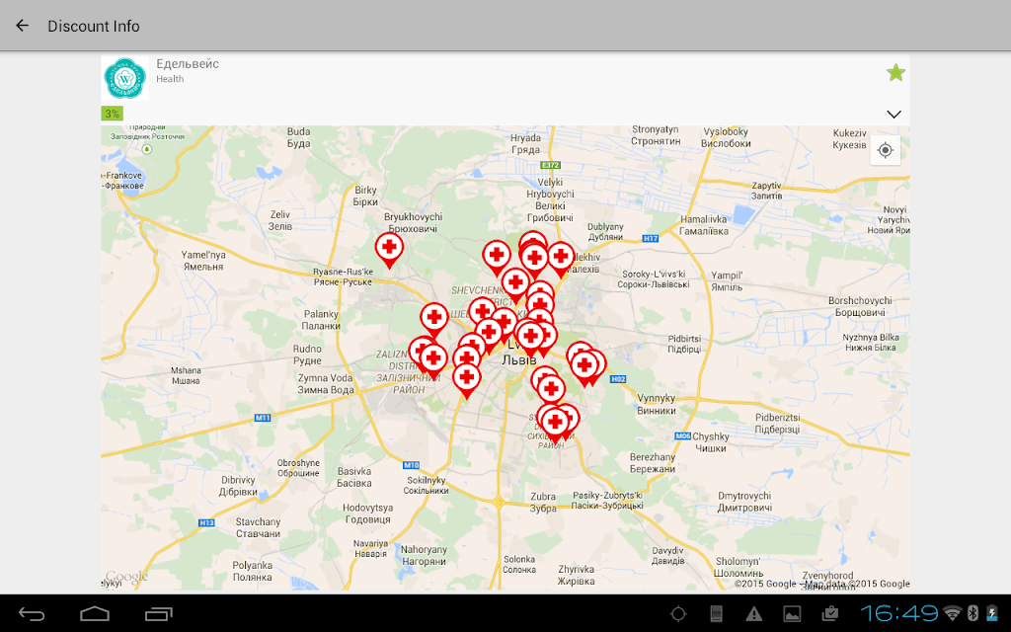Open the warning notification triangle icon
1011x632 pixels.
(753, 614)
